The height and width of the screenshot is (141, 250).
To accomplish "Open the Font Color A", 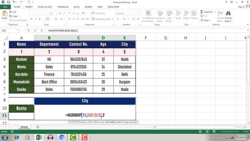I will pos(62,19).
